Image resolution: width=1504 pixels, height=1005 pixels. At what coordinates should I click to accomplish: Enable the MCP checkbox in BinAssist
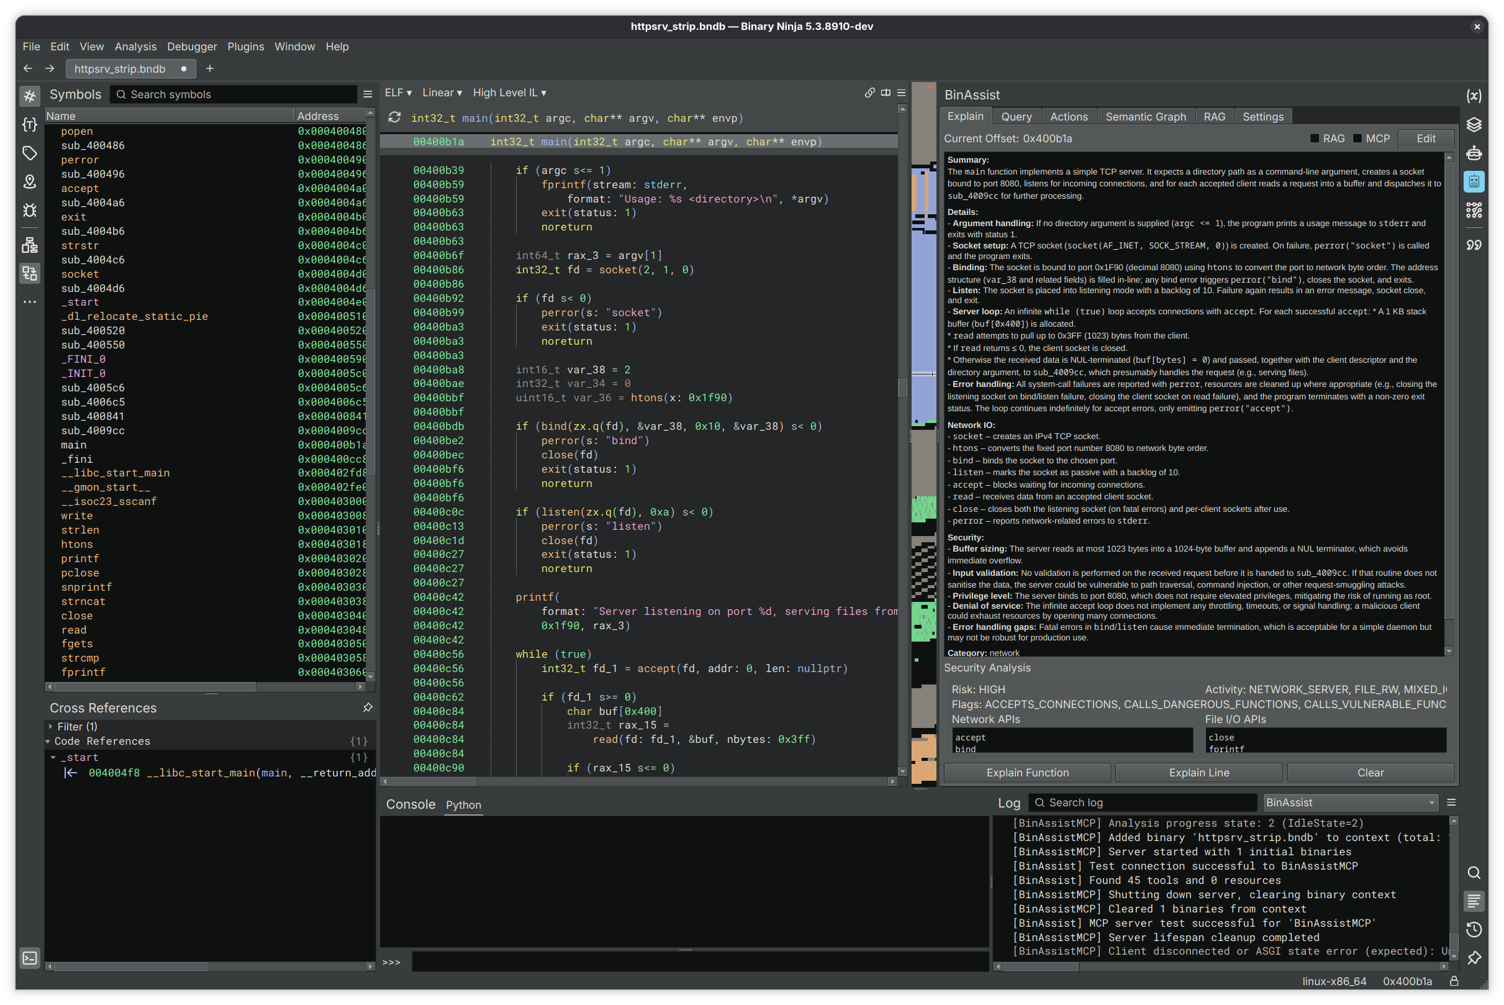pos(1359,138)
